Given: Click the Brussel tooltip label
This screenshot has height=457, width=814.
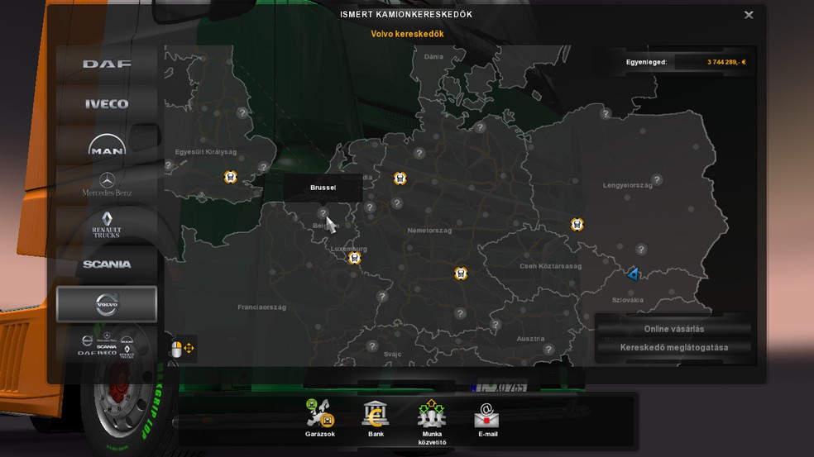Looking at the screenshot, I should tap(323, 188).
